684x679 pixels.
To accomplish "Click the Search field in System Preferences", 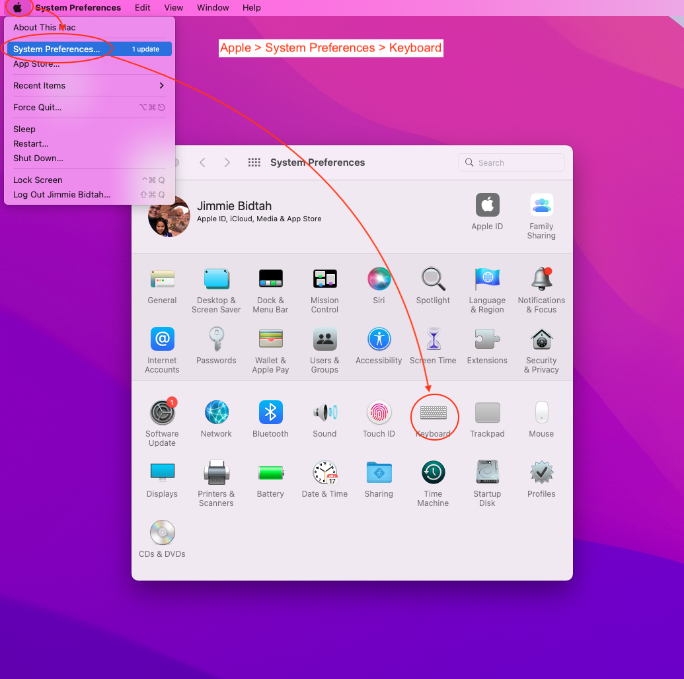I will tap(512, 162).
